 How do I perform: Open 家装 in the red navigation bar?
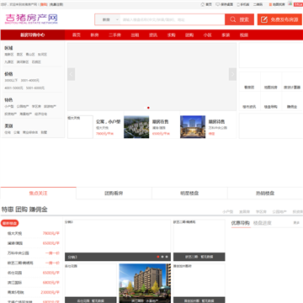[226, 35]
